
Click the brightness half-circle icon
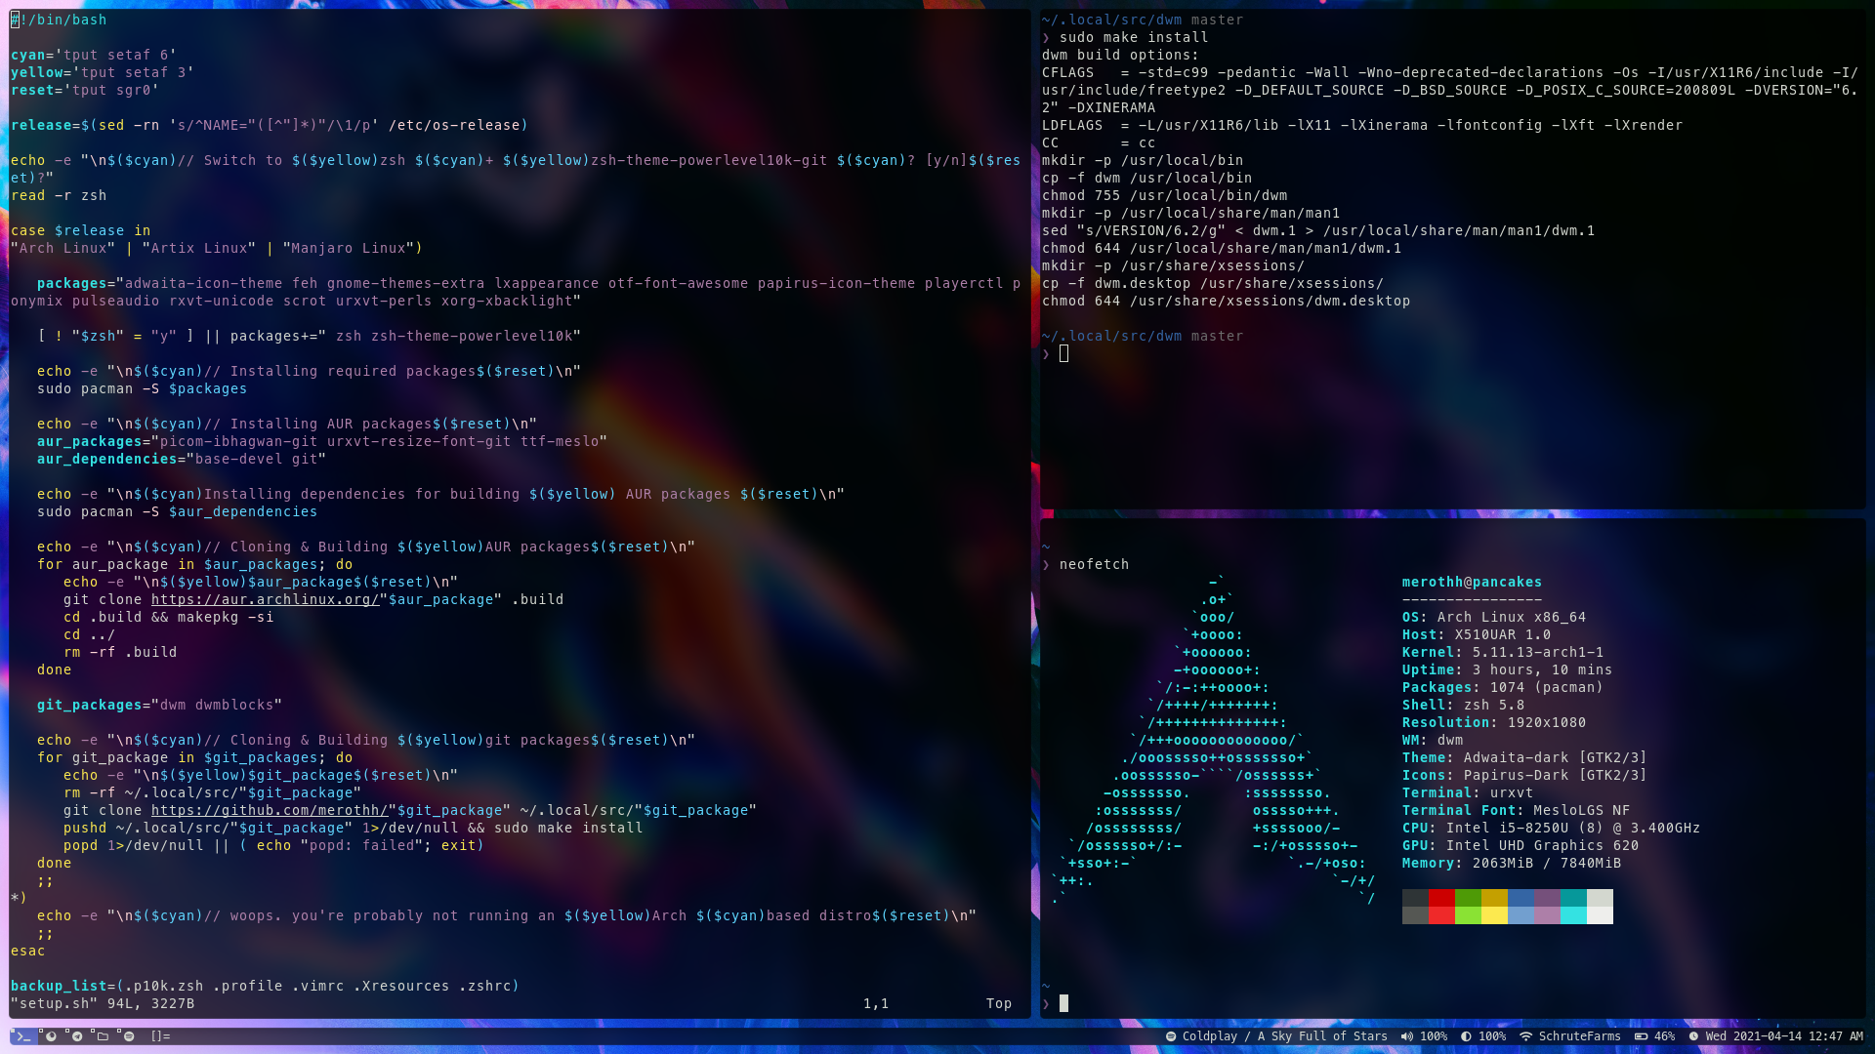[1466, 1036]
